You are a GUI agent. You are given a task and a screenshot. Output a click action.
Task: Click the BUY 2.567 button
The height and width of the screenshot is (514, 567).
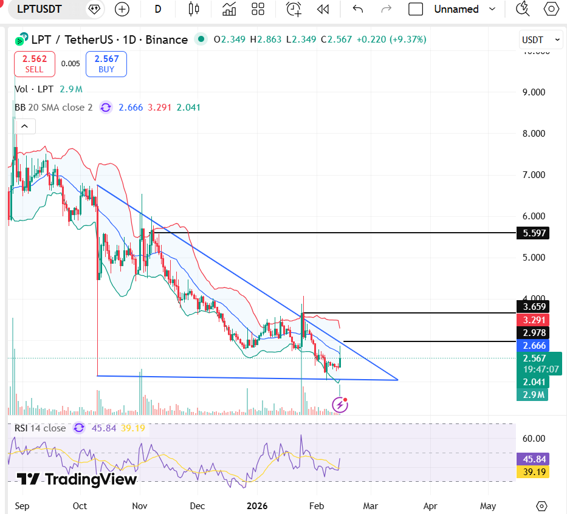coord(106,64)
